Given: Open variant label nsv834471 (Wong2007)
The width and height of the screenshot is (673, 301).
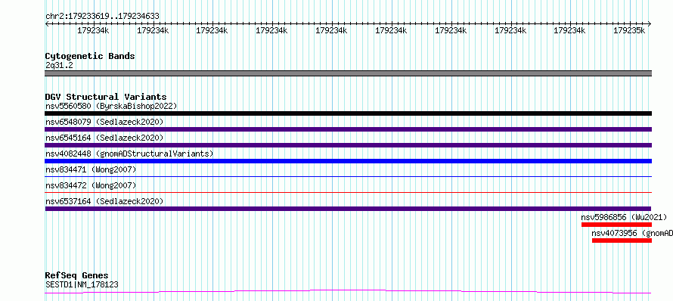Looking at the screenshot, I should [x=91, y=169].
